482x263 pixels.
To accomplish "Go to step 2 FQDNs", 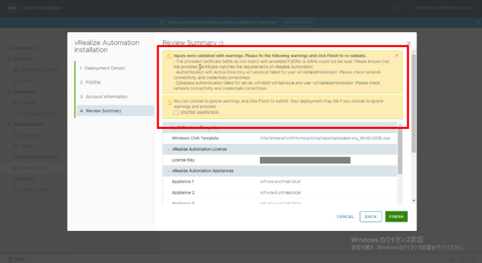I will [90, 82].
